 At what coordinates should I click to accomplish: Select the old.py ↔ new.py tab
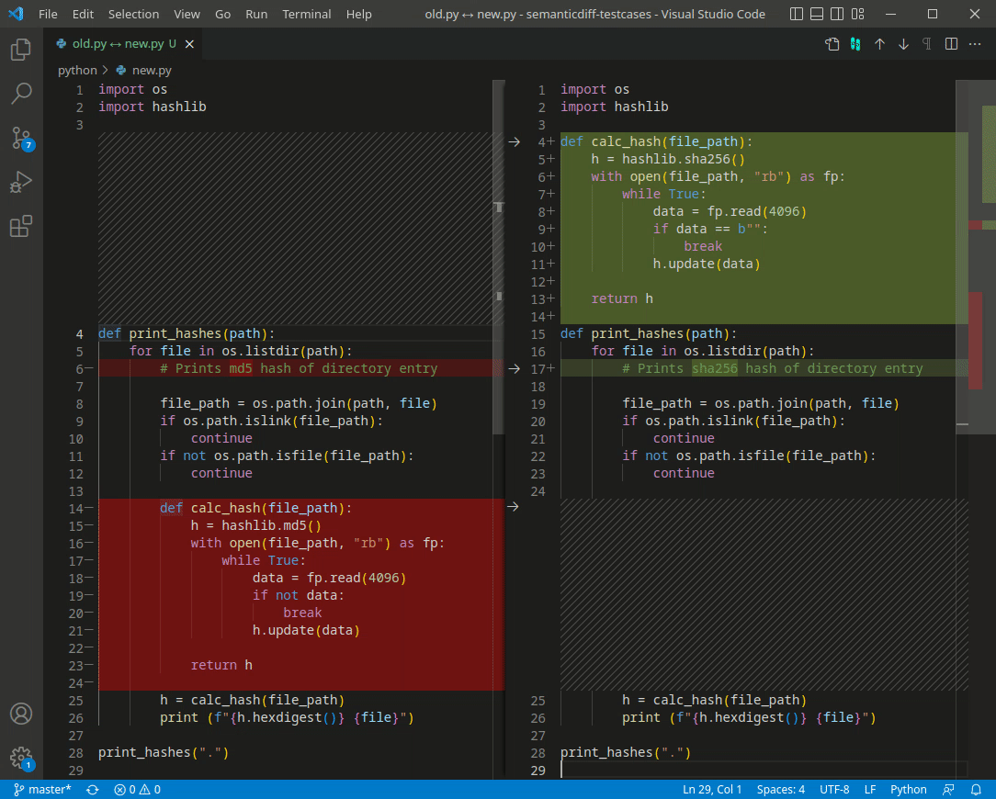tap(124, 44)
